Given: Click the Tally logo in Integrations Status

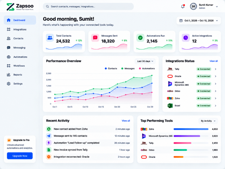Looking at the screenshot, I should point(170,69).
